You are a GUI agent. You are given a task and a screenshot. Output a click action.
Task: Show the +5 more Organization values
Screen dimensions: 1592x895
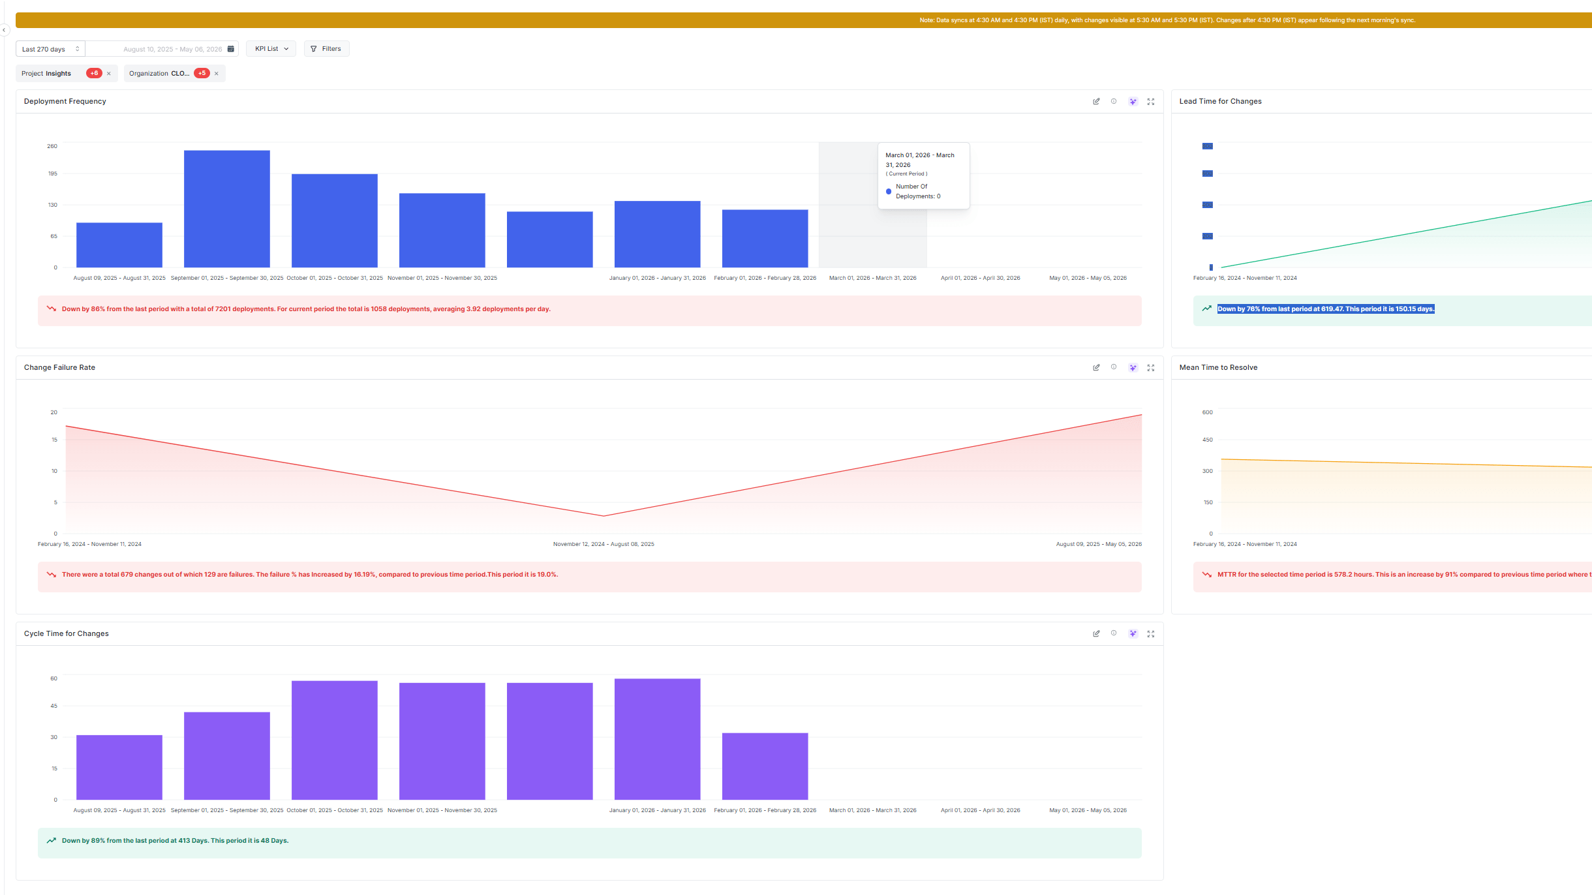(x=202, y=74)
